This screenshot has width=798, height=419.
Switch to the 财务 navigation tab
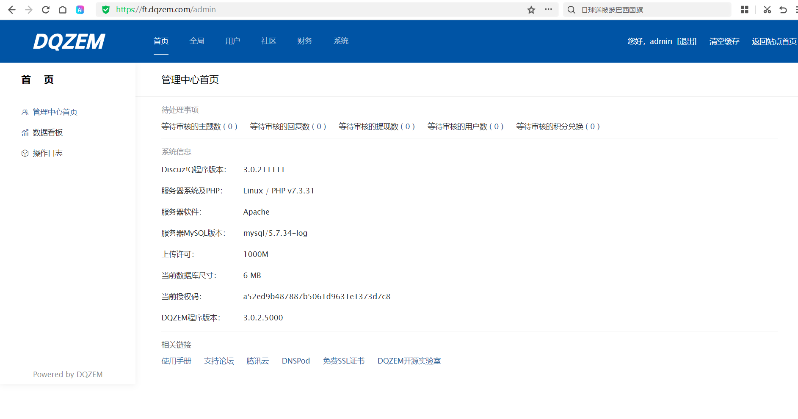coord(305,41)
